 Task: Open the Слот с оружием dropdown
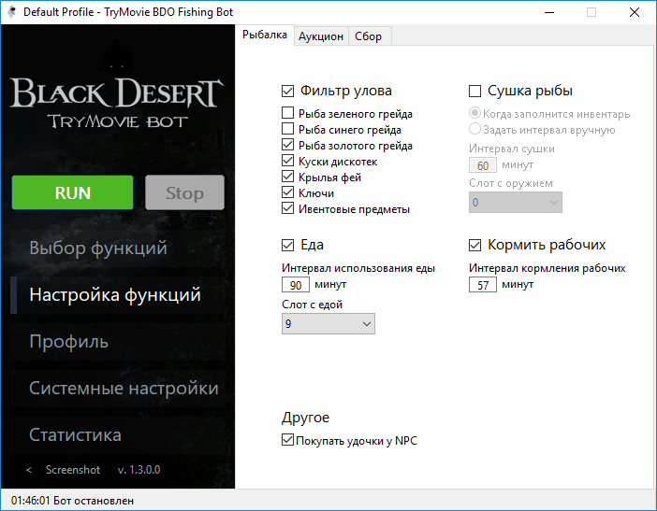pos(516,203)
